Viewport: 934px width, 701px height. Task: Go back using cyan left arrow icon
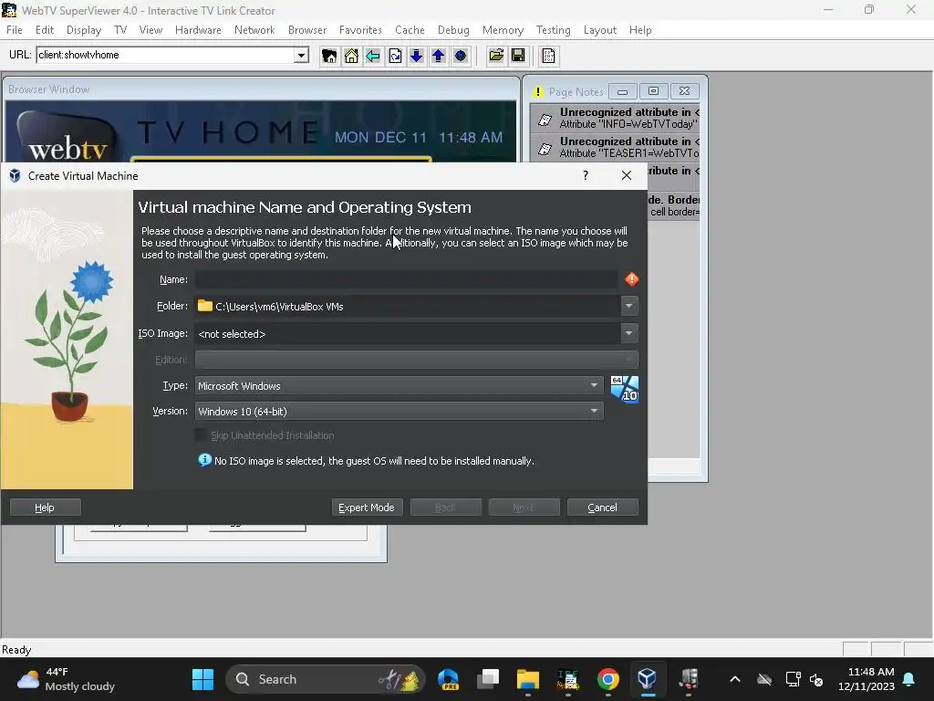(373, 56)
